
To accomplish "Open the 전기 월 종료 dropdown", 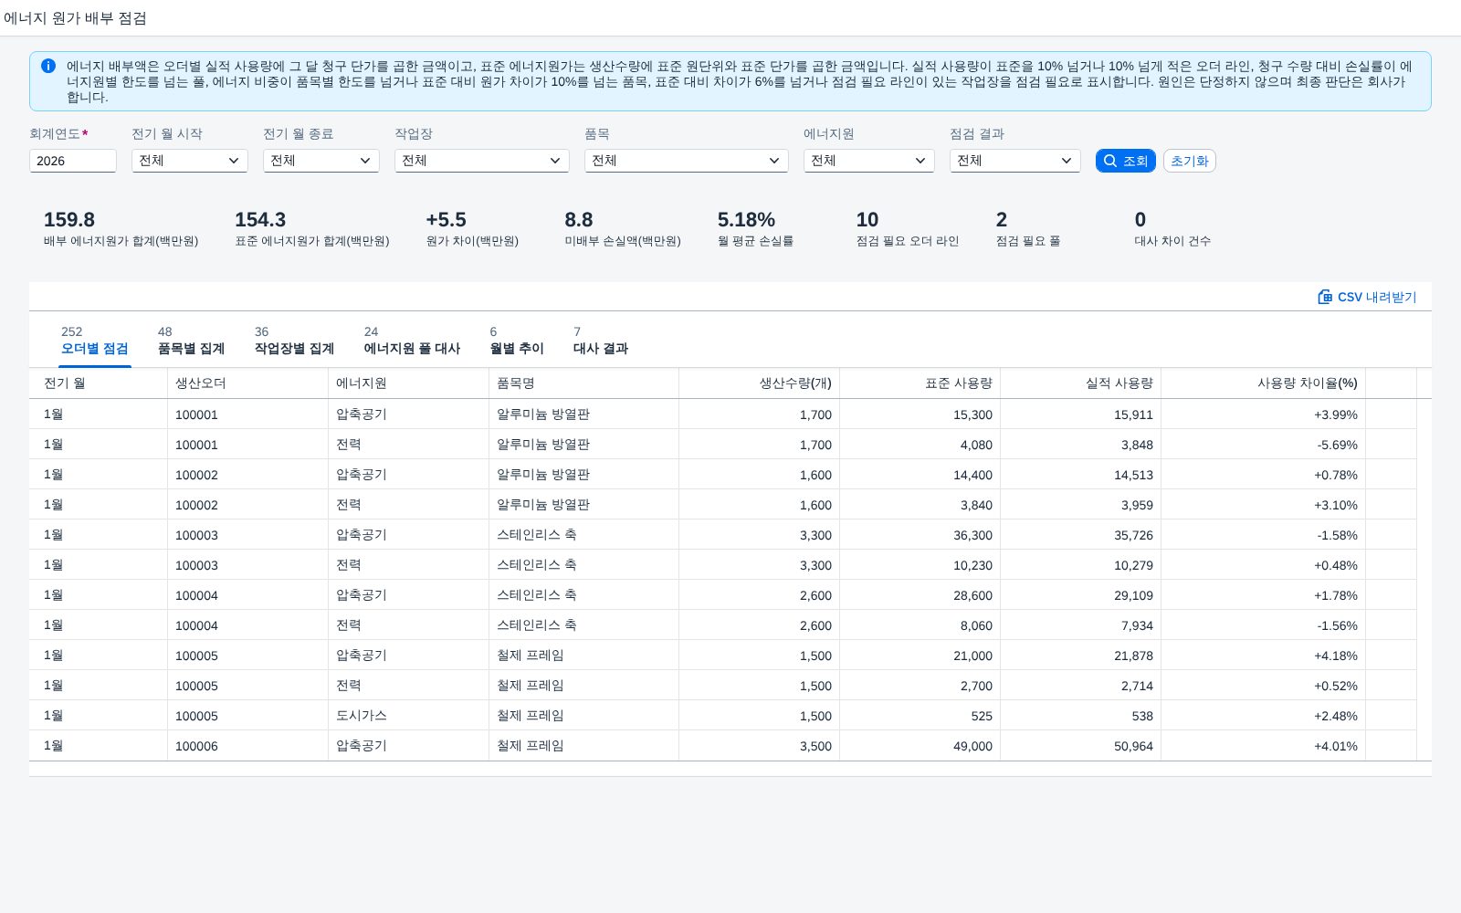I will click(x=321, y=161).
